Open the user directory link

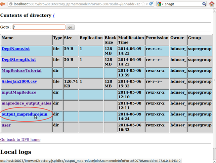click(x=6, y=125)
